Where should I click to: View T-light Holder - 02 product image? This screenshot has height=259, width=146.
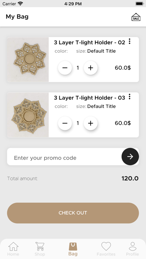pyautogui.click(x=28, y=60)
